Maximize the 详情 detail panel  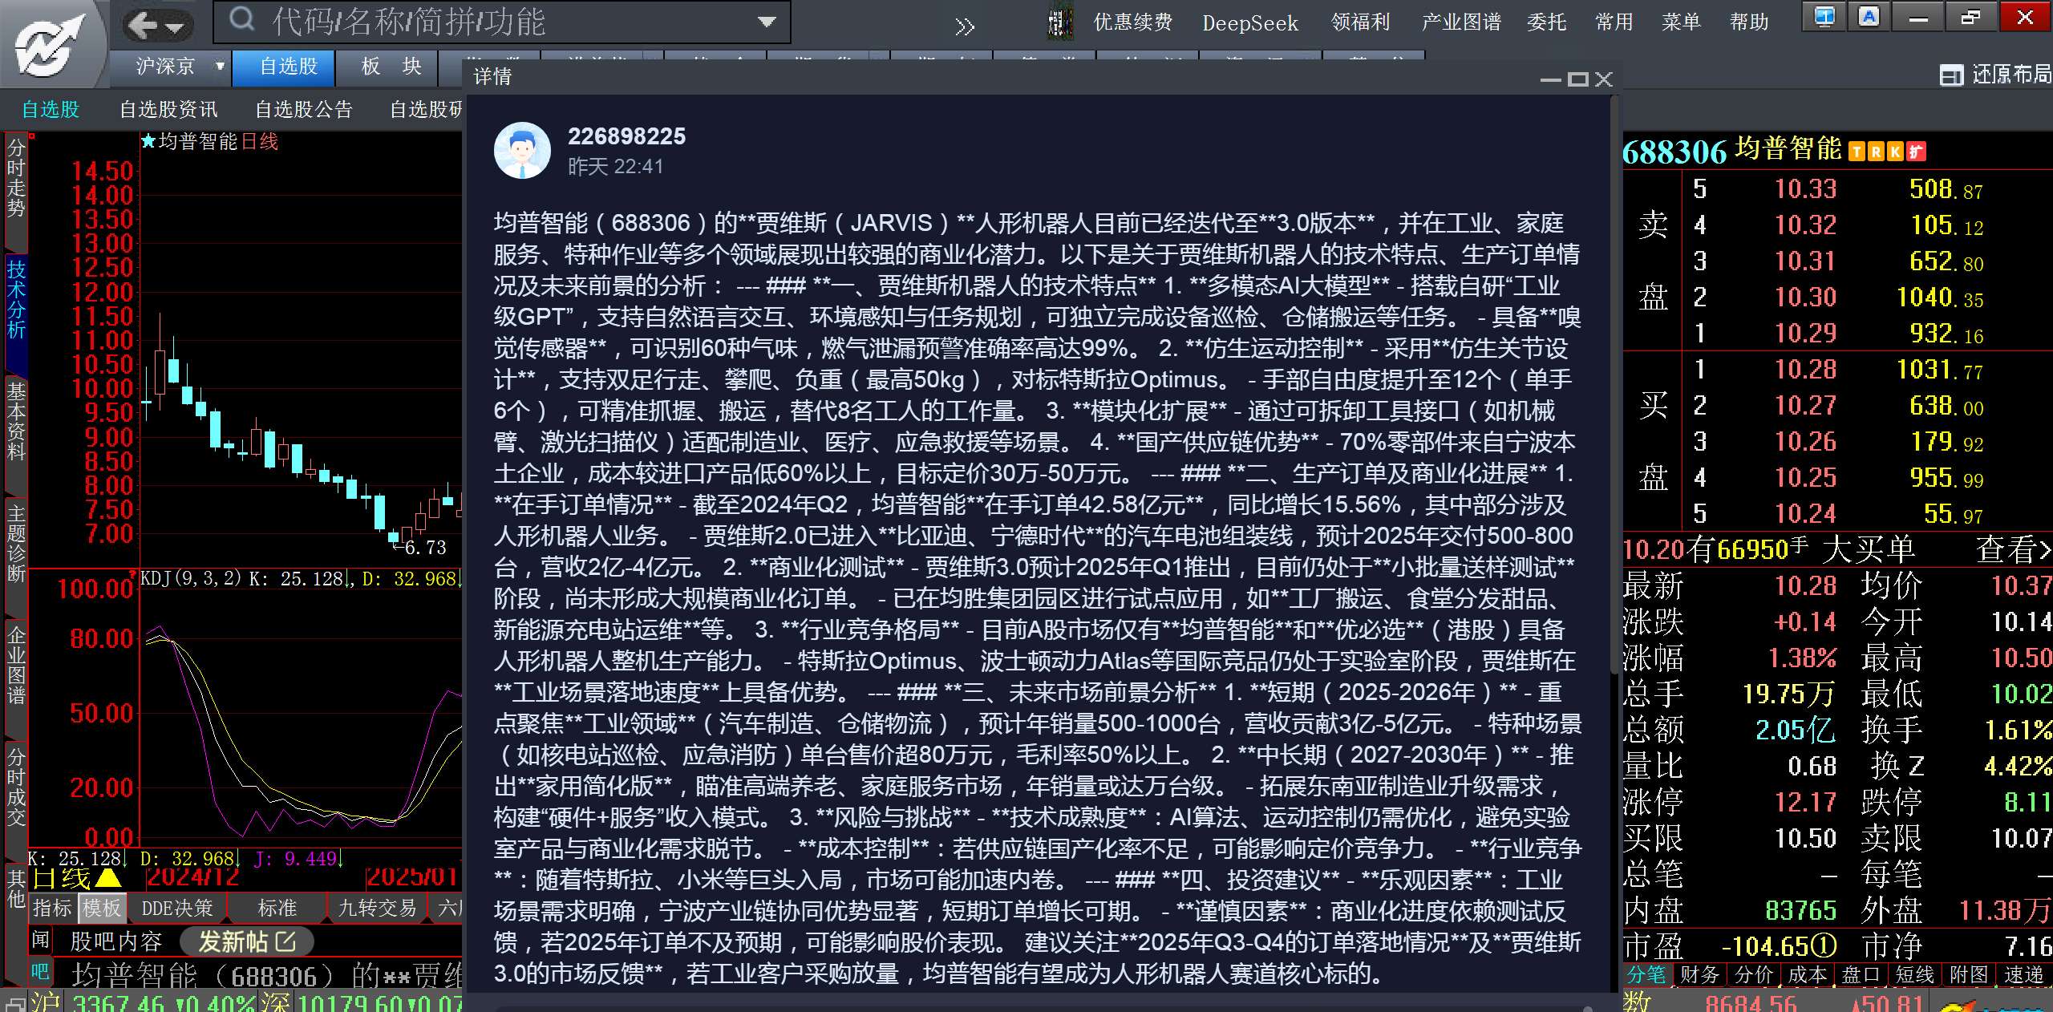point(1577,79)
